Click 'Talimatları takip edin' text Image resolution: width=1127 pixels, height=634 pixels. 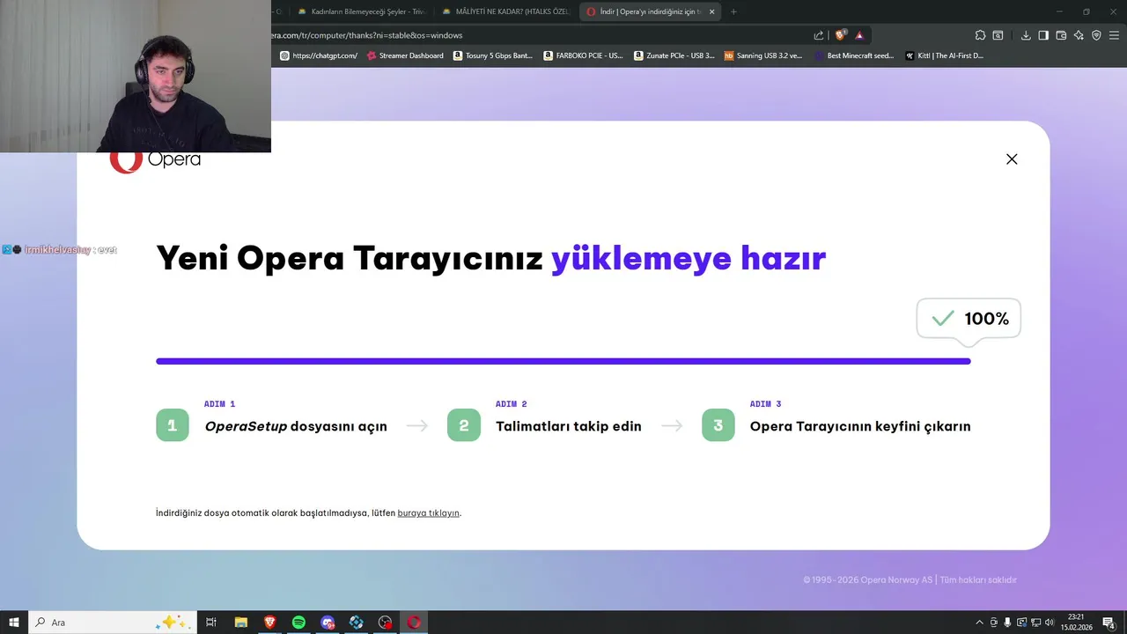[x=568, y=426]
